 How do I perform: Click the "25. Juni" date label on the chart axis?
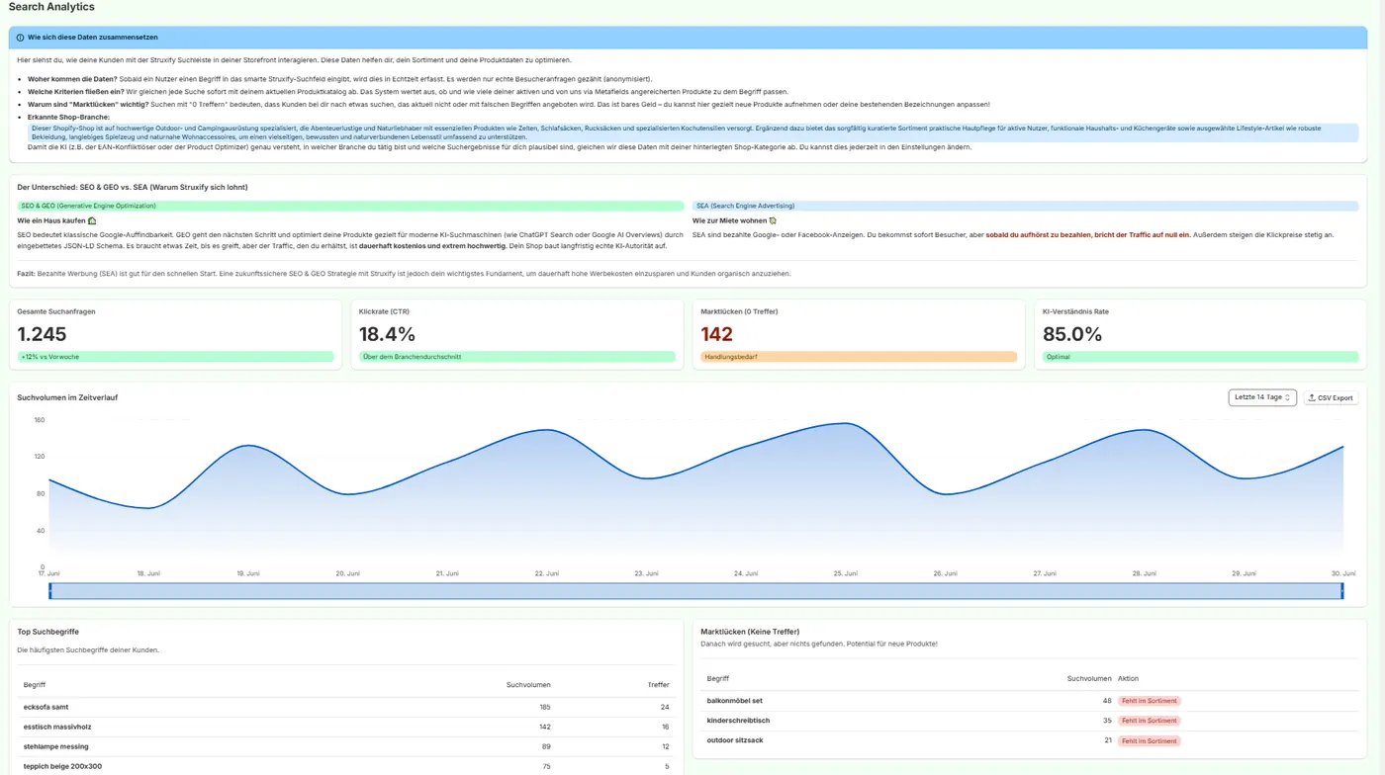tap(844, 573)
